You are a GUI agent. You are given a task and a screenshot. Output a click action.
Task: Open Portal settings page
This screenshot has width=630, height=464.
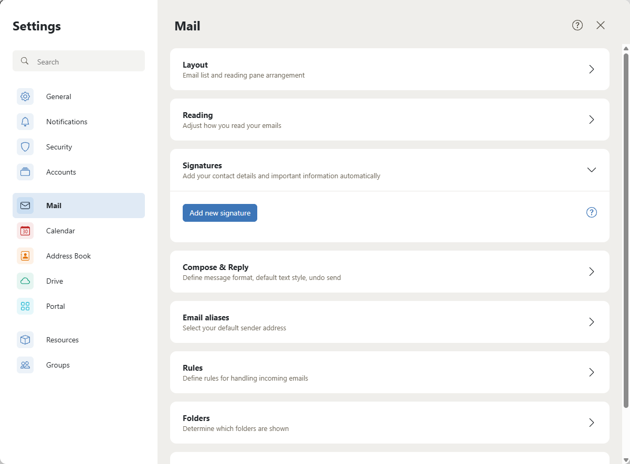[x=79, y=306]
